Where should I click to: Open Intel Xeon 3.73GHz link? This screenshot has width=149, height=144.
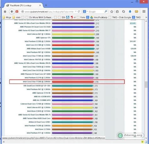(x=43, y=129)
